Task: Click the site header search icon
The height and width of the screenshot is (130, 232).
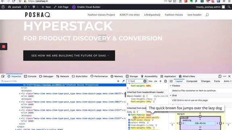Action: (x=207, y=15)
